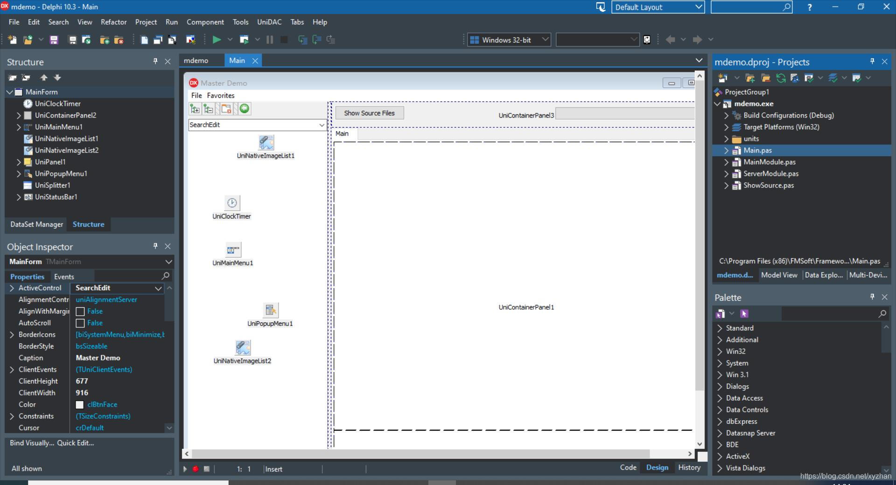The width and height of the screenshot is (896, 485).
Task: Click the Toggle Form/Unit icon
Action: coord(172,40)
